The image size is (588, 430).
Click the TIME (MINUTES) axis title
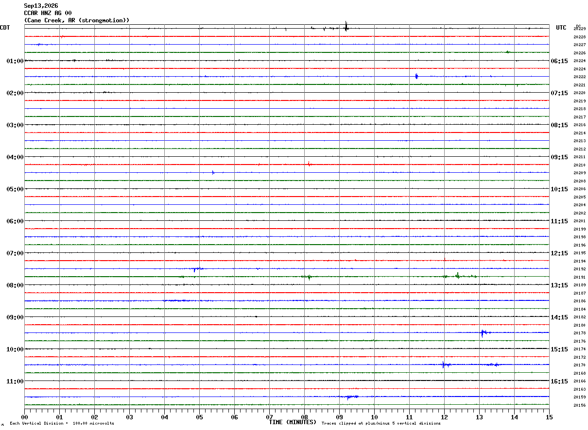point(293,422)
